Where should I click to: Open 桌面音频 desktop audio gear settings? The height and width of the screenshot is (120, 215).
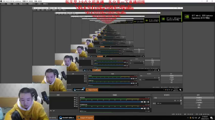pos(148,102)
